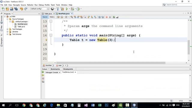
Task: Click the Build Project hammer icon
Action: (x=58, y=9)
